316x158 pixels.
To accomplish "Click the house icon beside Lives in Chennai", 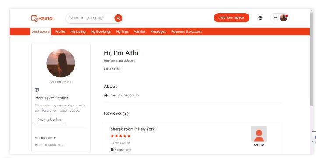I will 105,95.
